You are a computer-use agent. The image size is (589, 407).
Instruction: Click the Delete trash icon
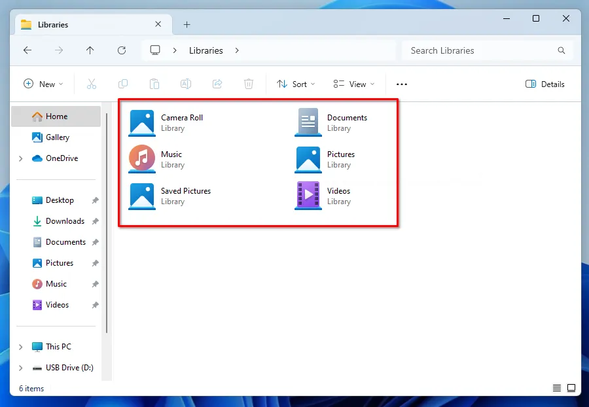[248, 84]
